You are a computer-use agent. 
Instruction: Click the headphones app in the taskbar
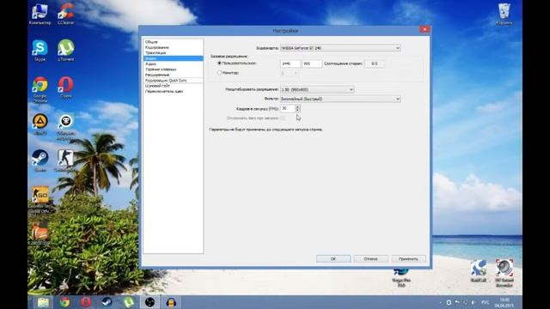point(171,302)
